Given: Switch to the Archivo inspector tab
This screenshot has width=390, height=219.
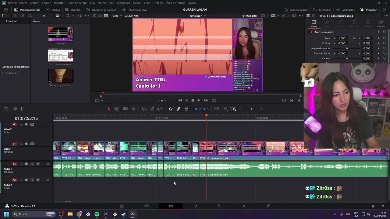Looking at the screenshot, I should click(x=381, y=24).
